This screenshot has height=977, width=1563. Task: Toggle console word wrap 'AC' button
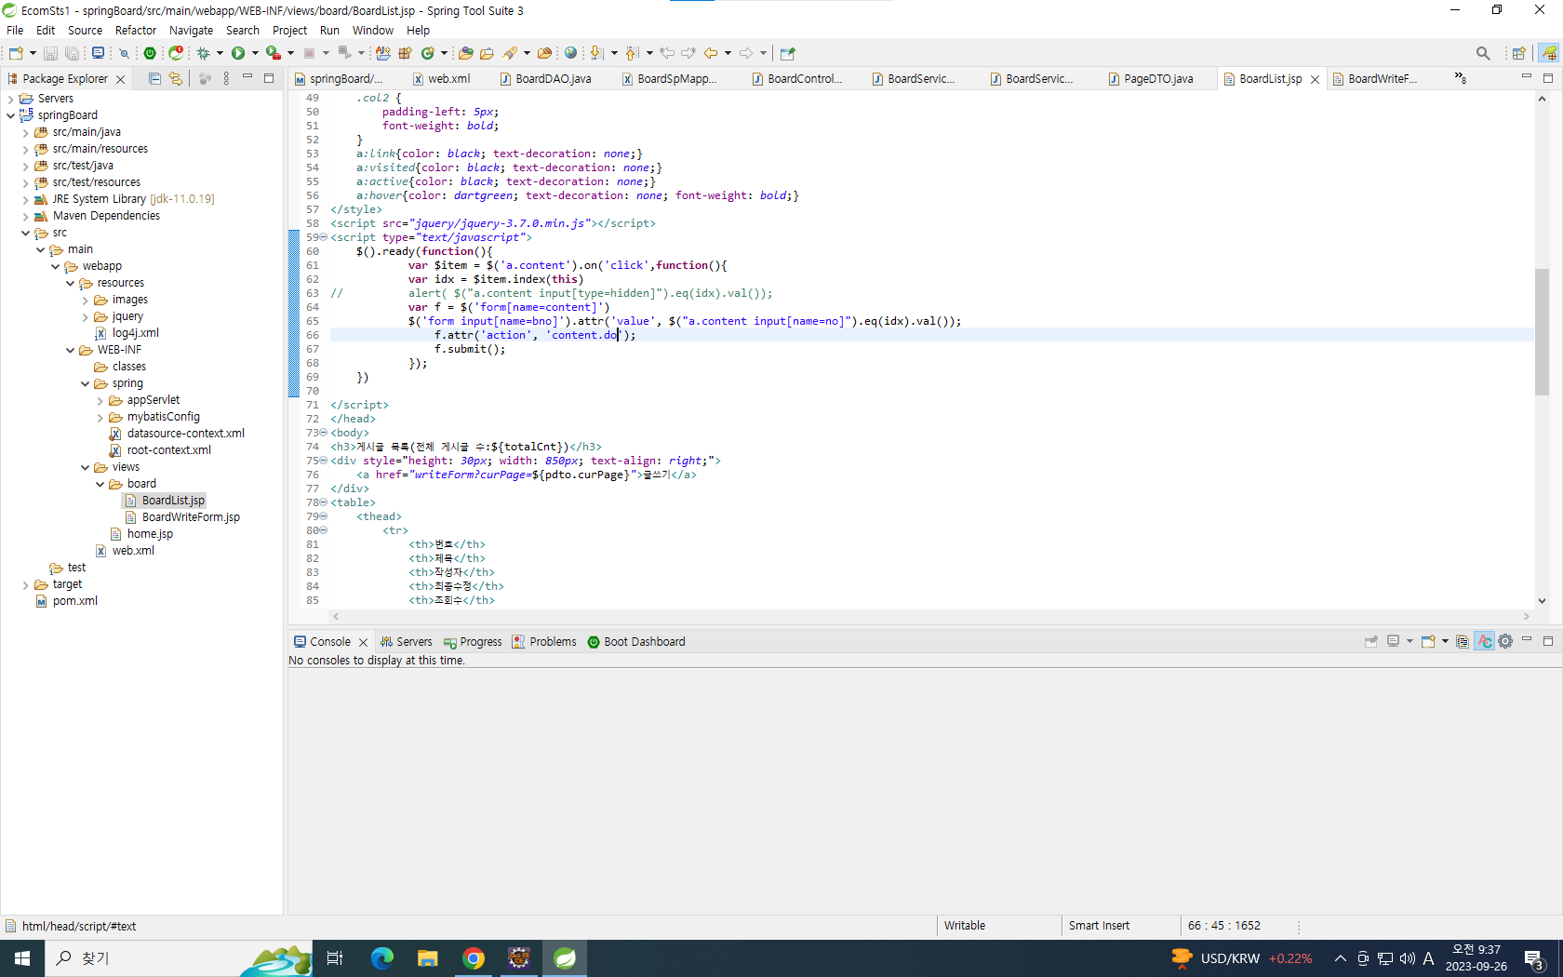coord(1485,641)
